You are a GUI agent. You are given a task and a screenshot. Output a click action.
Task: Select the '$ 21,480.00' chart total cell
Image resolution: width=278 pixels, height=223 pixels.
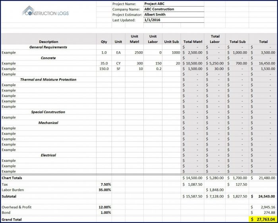263,178
